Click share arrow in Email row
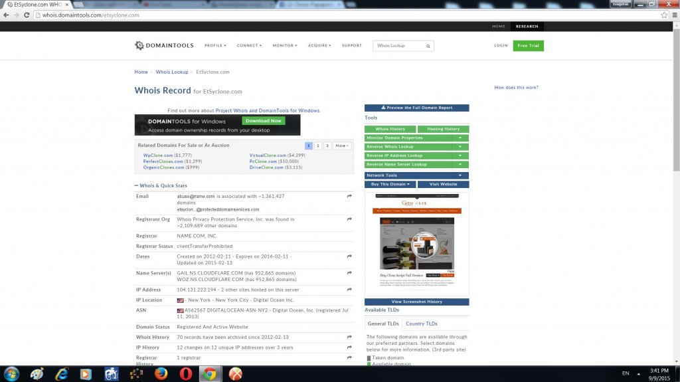 coord(349,196)
